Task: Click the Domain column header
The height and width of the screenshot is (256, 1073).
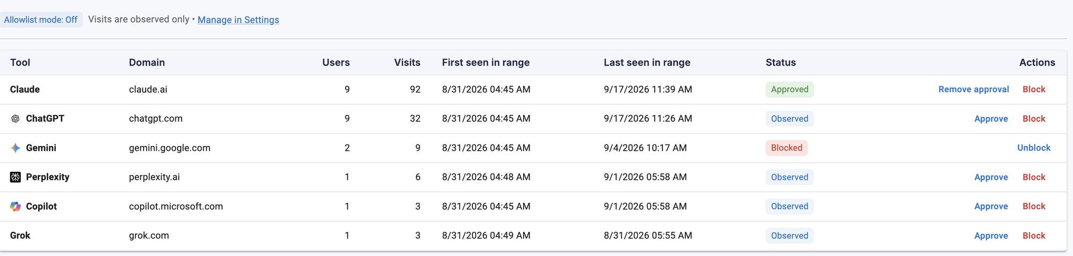Action: pos(147,63)
